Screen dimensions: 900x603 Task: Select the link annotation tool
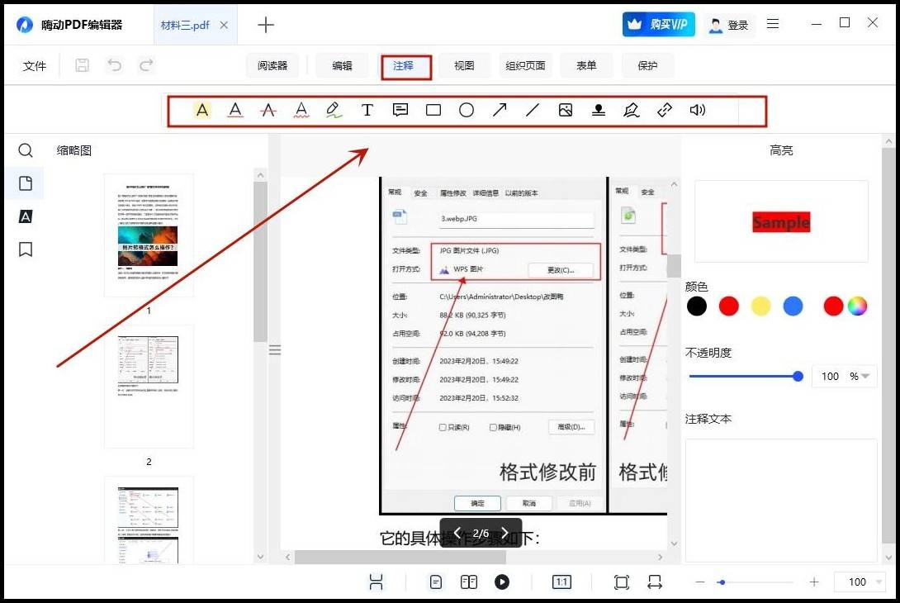click(x=665, y=110)
